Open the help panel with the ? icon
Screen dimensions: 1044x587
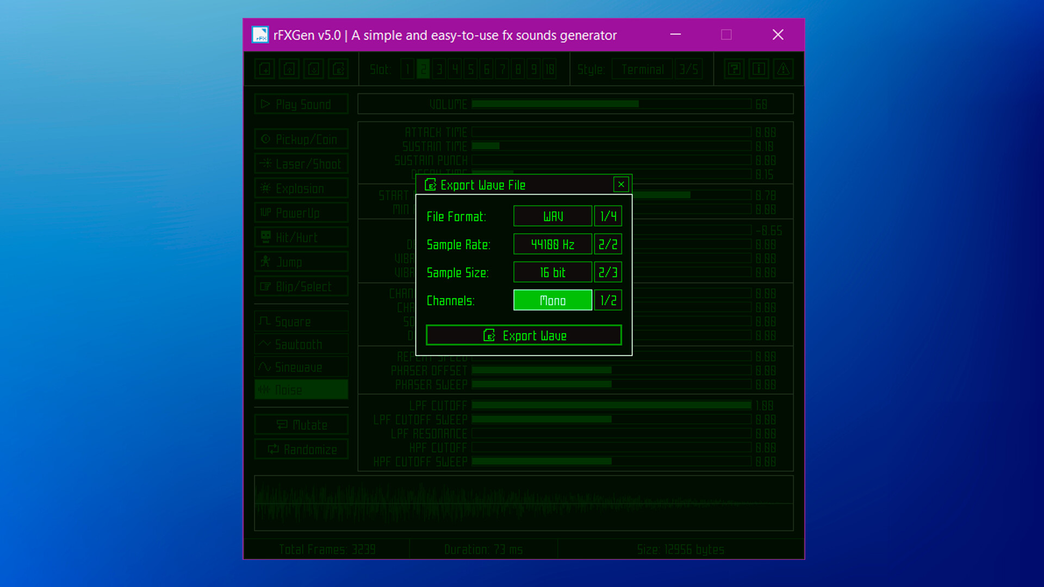click(733, 68)
